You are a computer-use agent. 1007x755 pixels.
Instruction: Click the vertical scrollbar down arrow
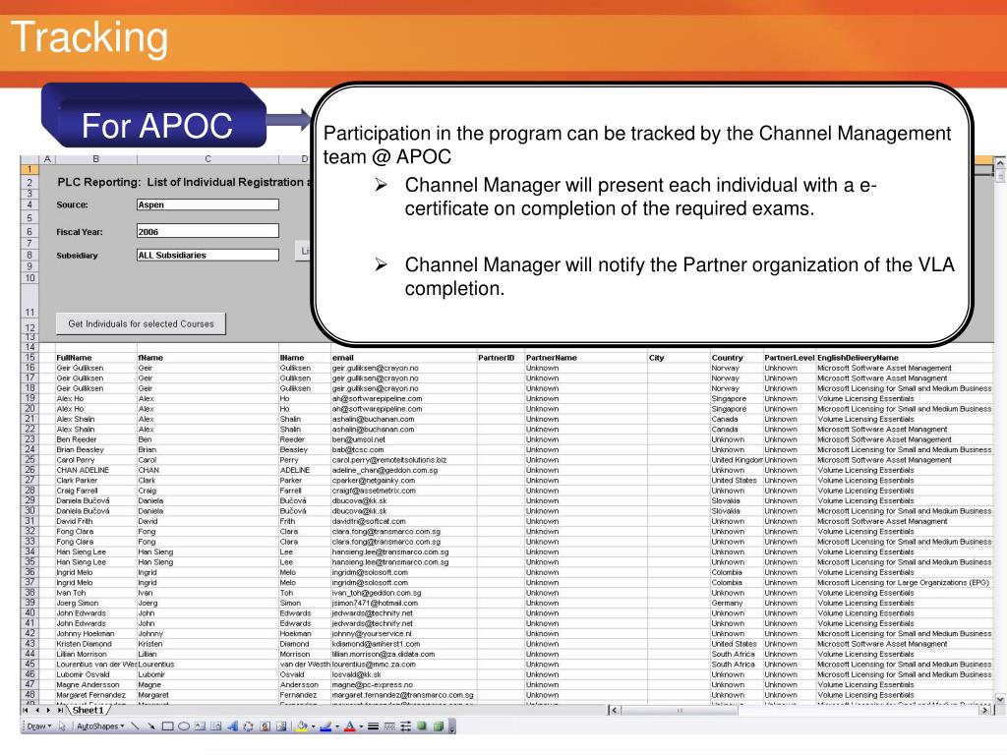pyautogui.click(x=1000, y=699)
